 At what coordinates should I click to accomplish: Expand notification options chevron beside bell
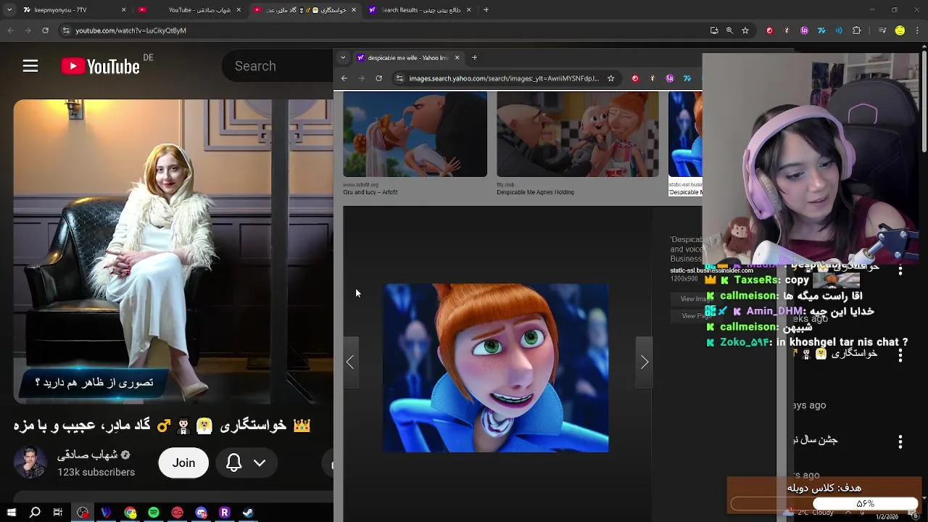[260, 463]
